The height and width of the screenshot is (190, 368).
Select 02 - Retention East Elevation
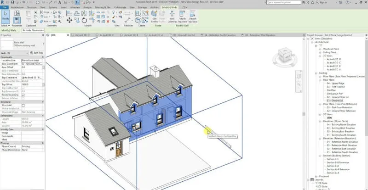click(x=342, y=149)
